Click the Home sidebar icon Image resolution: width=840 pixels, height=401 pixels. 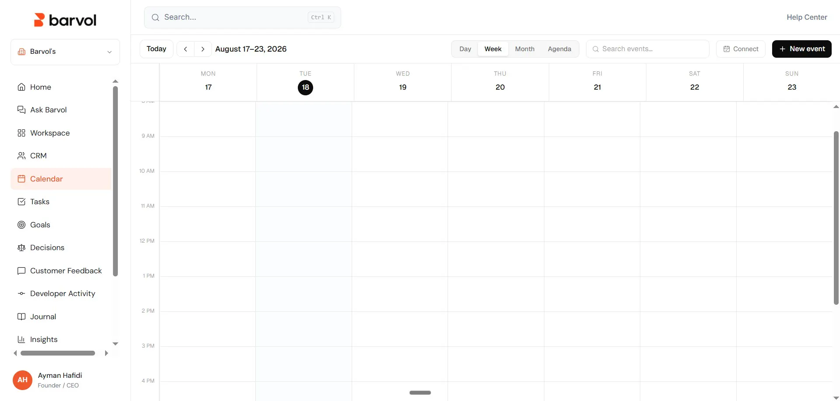[21, 87]
